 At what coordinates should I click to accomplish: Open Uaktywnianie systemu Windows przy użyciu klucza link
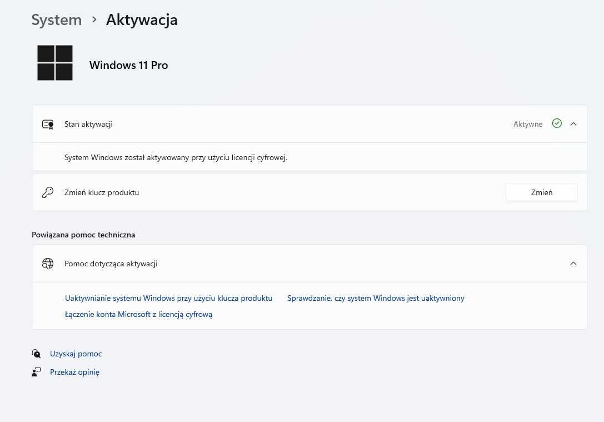(x=168, y=298)
